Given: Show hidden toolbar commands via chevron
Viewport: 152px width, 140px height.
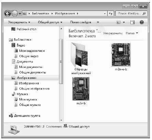Looking at the screenshot, I should 98,22.
